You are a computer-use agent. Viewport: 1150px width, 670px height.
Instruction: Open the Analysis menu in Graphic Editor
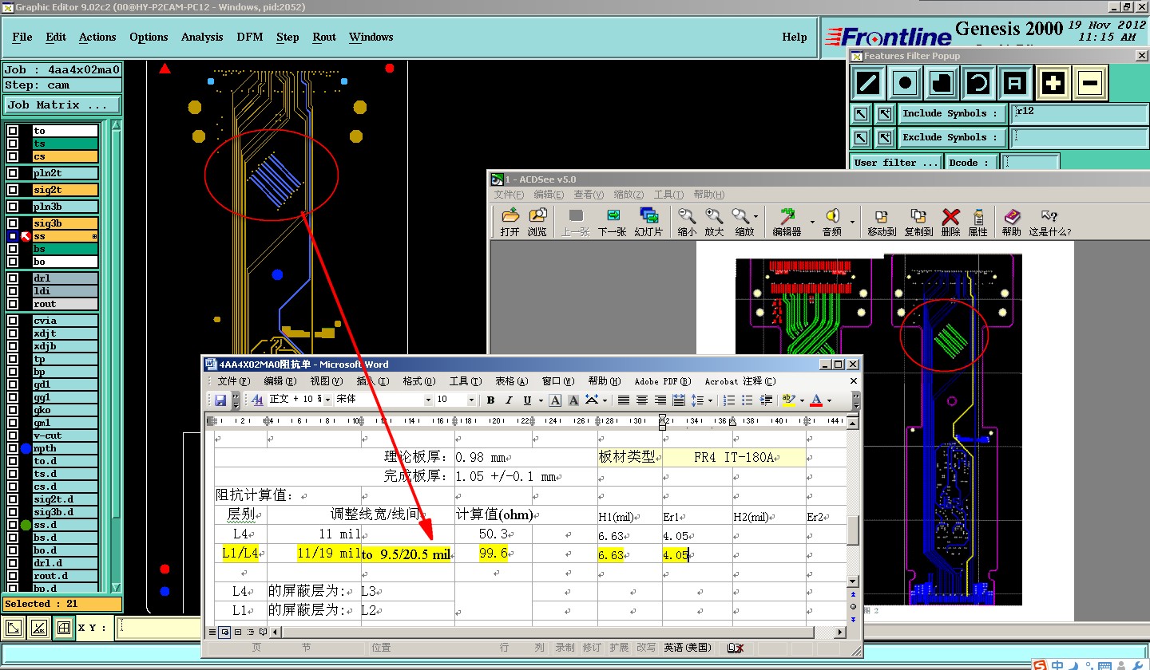[202, 37]
